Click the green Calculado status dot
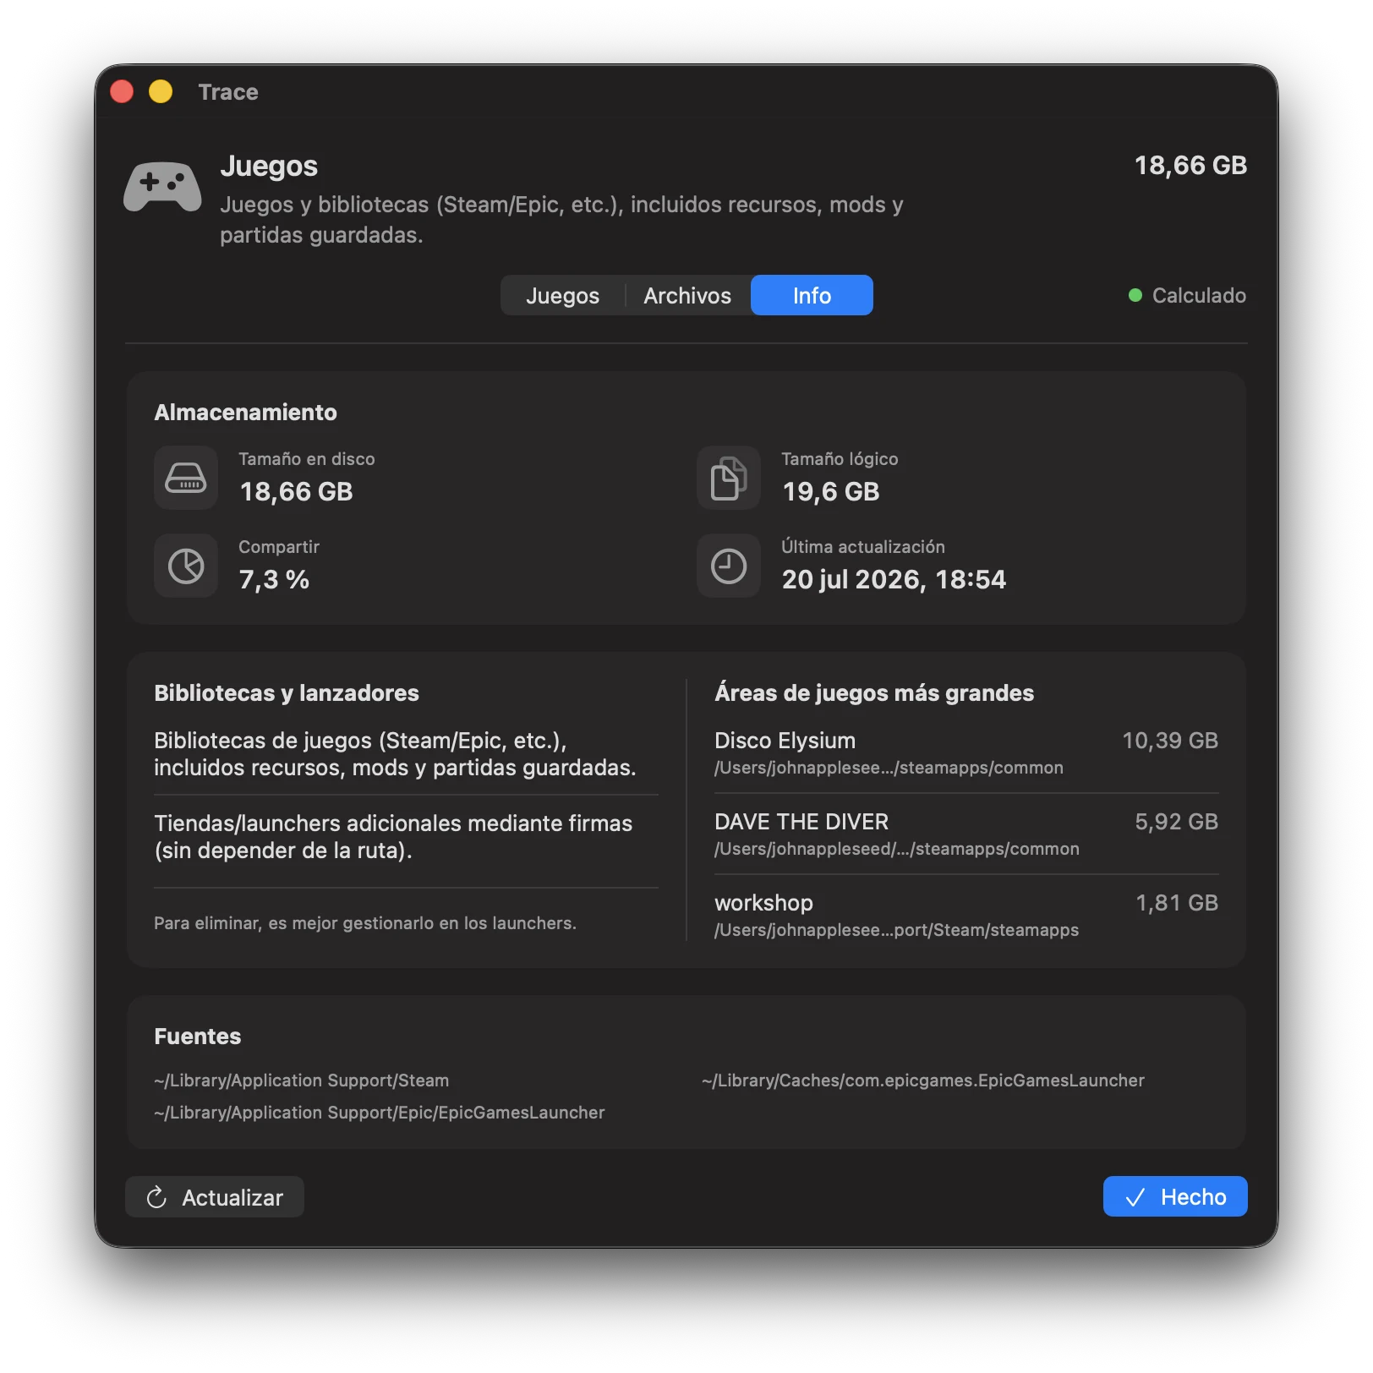 tap(1135, 295)
